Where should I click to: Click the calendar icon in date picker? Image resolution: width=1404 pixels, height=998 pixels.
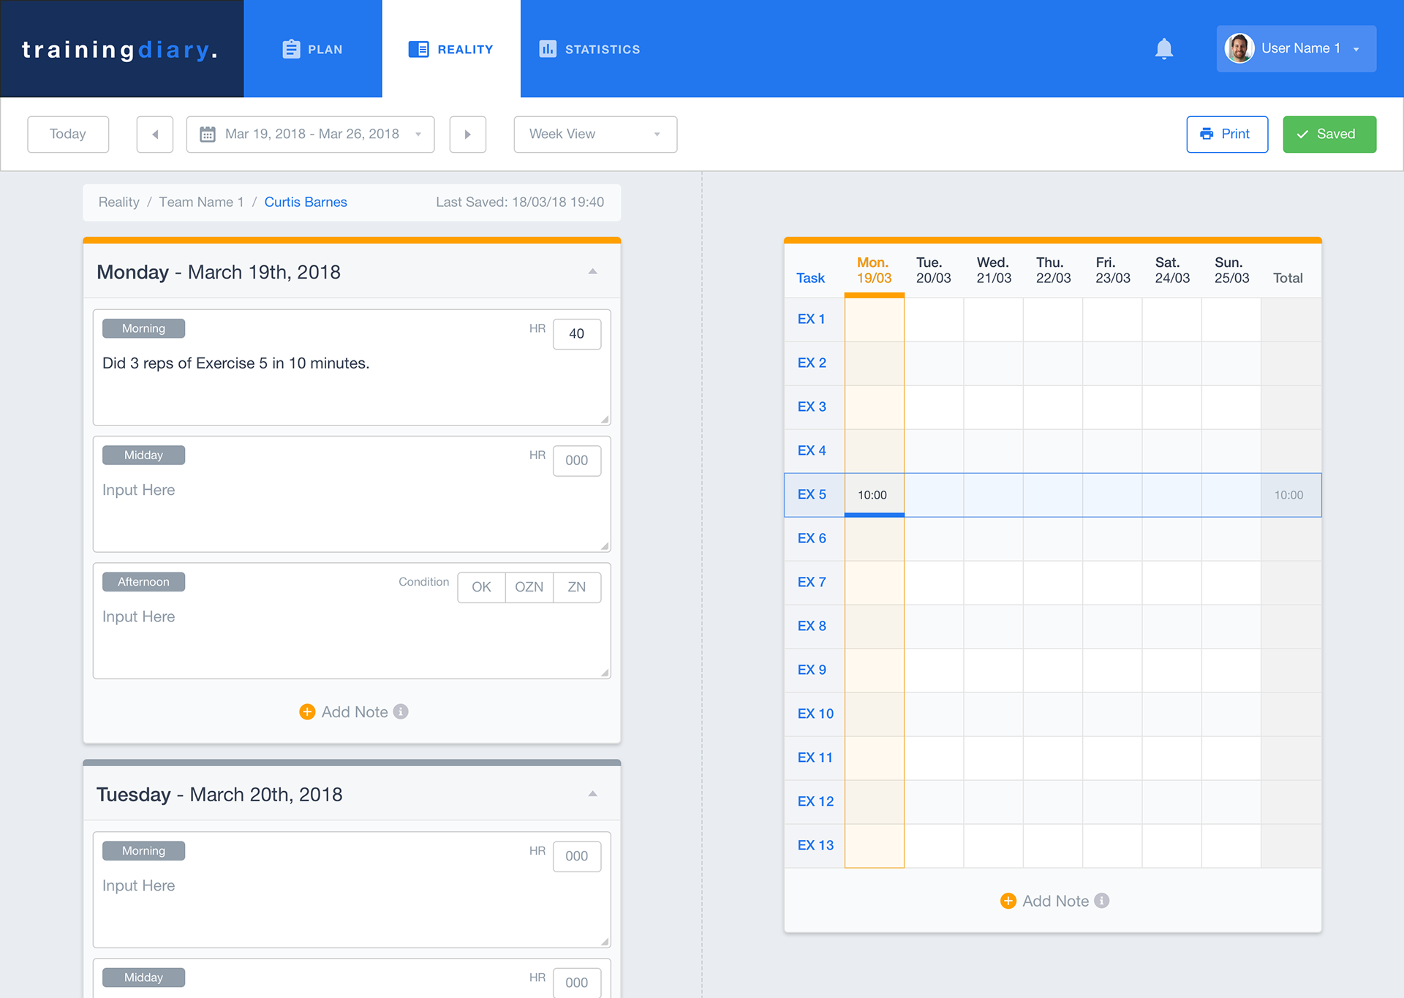pos(208,135)
